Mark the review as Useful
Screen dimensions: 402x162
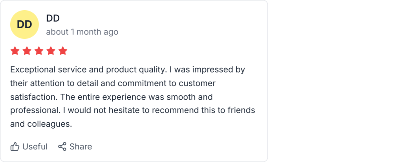[35, 147]
